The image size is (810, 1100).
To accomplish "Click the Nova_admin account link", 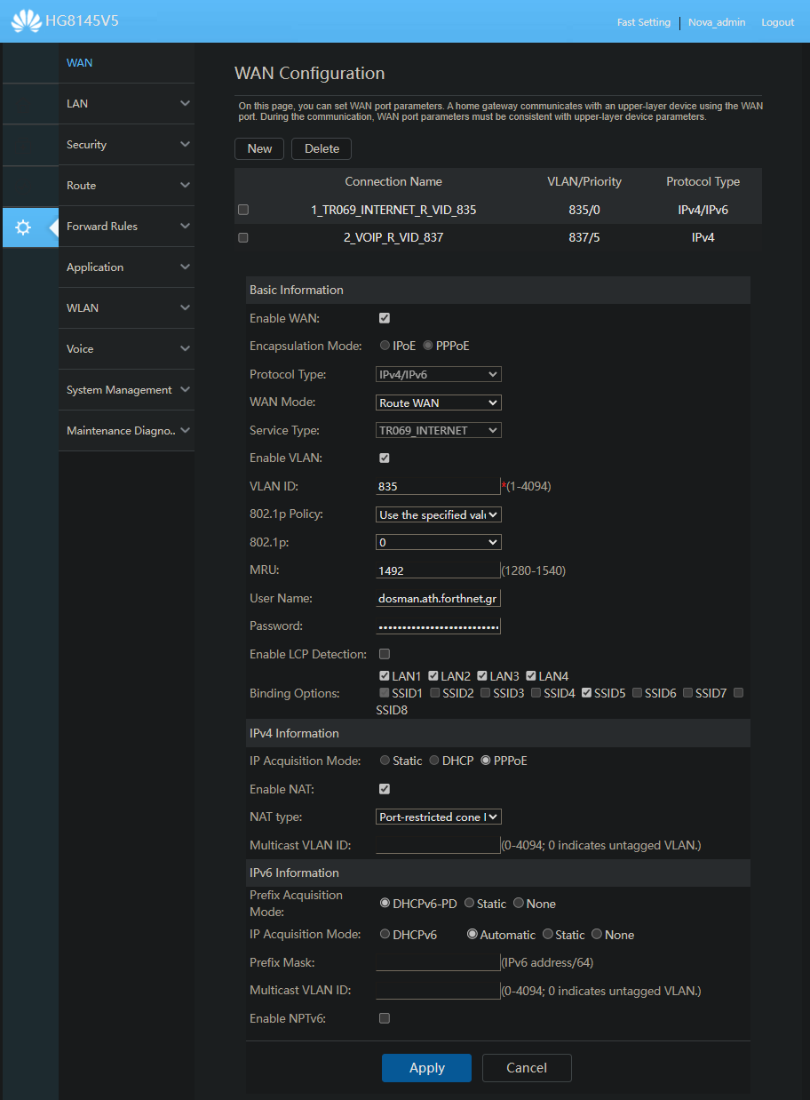I will click(x=718, y=22).
